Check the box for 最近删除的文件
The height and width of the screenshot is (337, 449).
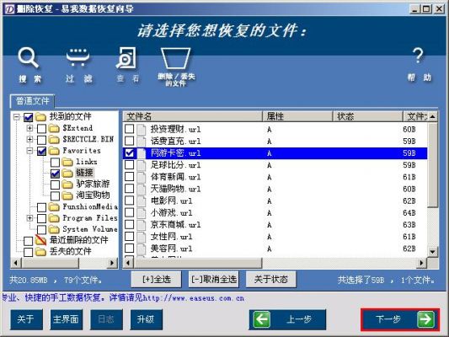[x=28, y=241]
